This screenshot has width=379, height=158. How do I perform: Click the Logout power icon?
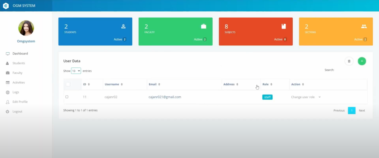[8, 111]
